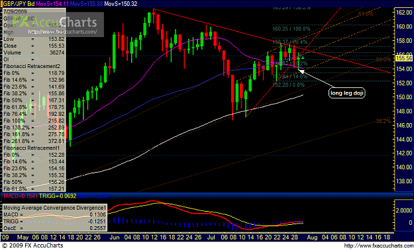Viewport: 414px width, 250px height.
Task: Click the Fib 0% row showing 152.28
Action: [34, 155]
